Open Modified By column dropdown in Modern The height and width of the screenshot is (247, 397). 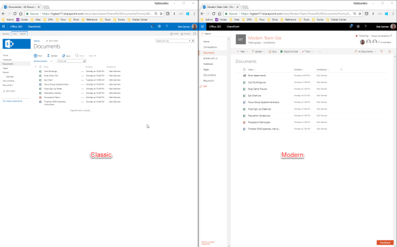pyautogui.click(x=323, y=70)
